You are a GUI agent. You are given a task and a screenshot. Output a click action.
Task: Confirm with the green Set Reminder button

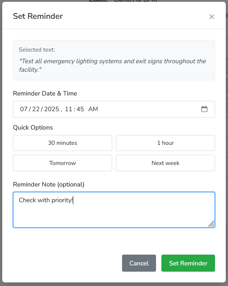click(188, 263)
